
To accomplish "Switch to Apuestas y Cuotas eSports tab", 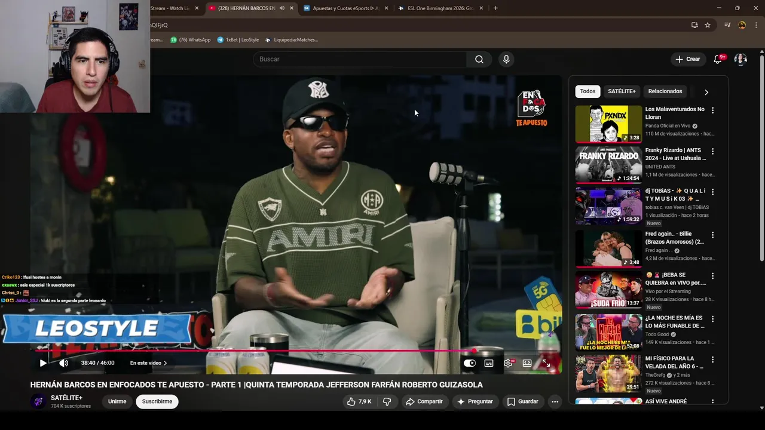I will coord(345,8).
